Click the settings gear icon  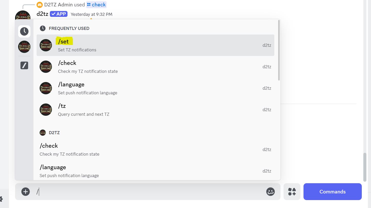click(1, 199)
